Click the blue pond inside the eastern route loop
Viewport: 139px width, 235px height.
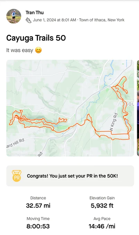click(127, 121)
